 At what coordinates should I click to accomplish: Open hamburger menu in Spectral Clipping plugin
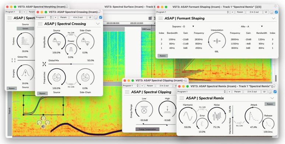(127, 92)
